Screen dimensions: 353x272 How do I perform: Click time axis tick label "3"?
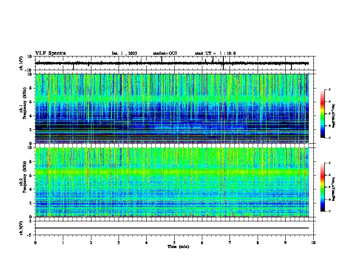tap(119, 243)
